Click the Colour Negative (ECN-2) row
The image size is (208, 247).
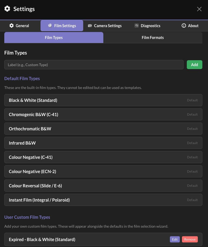103,171
